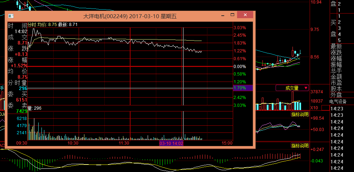This screenshot has height=172, width=354.
Task: Click the 6151 bid volume value
Action: pos(22,100)
